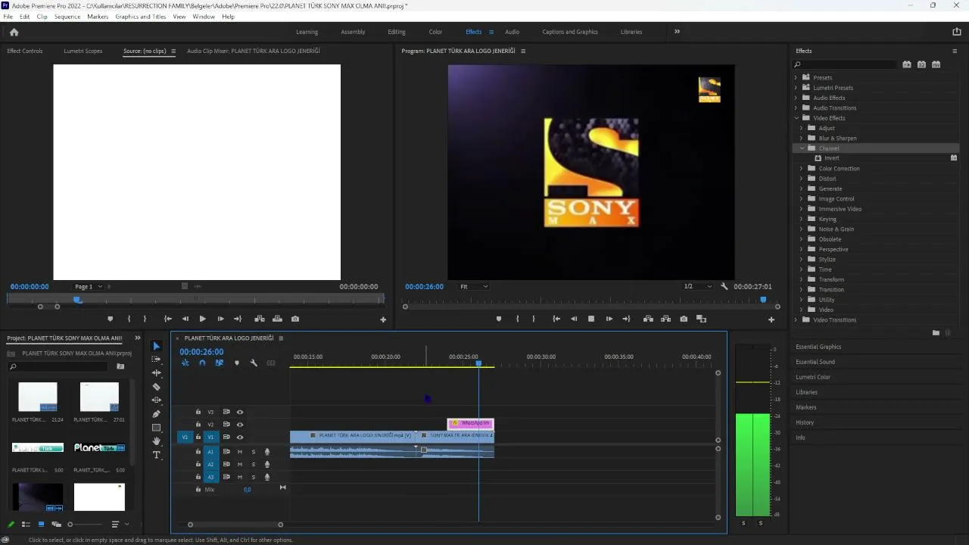Select the Ripple Edit tool

(157, 373)
